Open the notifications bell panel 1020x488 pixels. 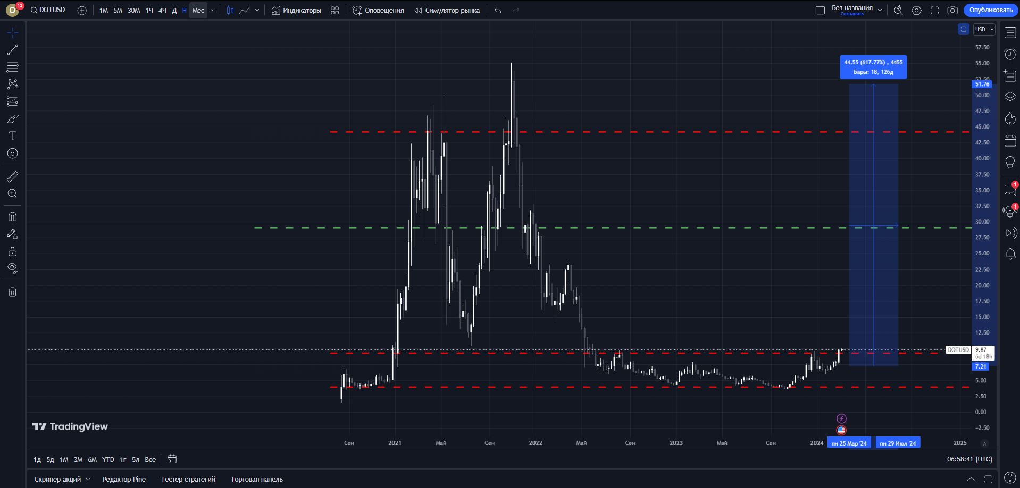(x=1010, y=254)
